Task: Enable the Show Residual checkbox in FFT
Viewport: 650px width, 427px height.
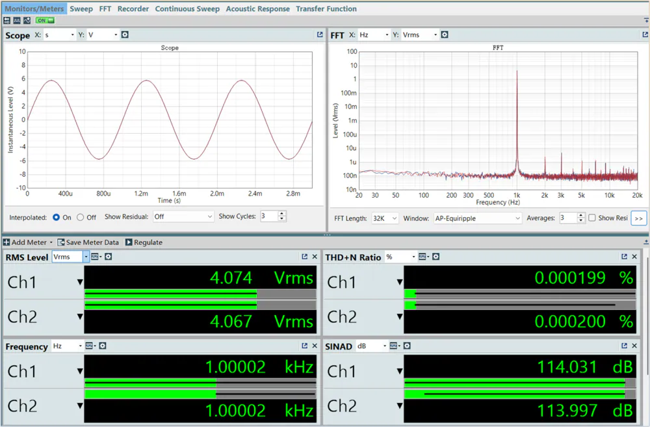Action: pyautogui.click(x=591, y=218)
